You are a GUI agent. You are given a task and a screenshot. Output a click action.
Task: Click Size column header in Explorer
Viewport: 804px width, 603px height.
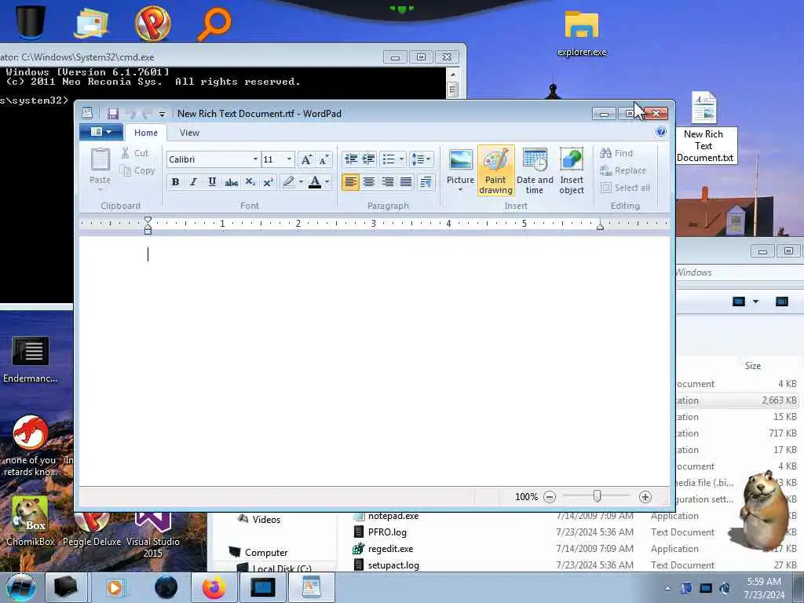(x=753, y=366)
